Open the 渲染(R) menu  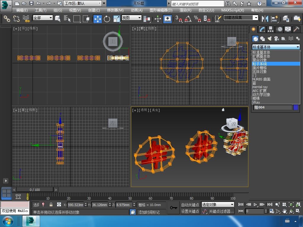(185, 10)
